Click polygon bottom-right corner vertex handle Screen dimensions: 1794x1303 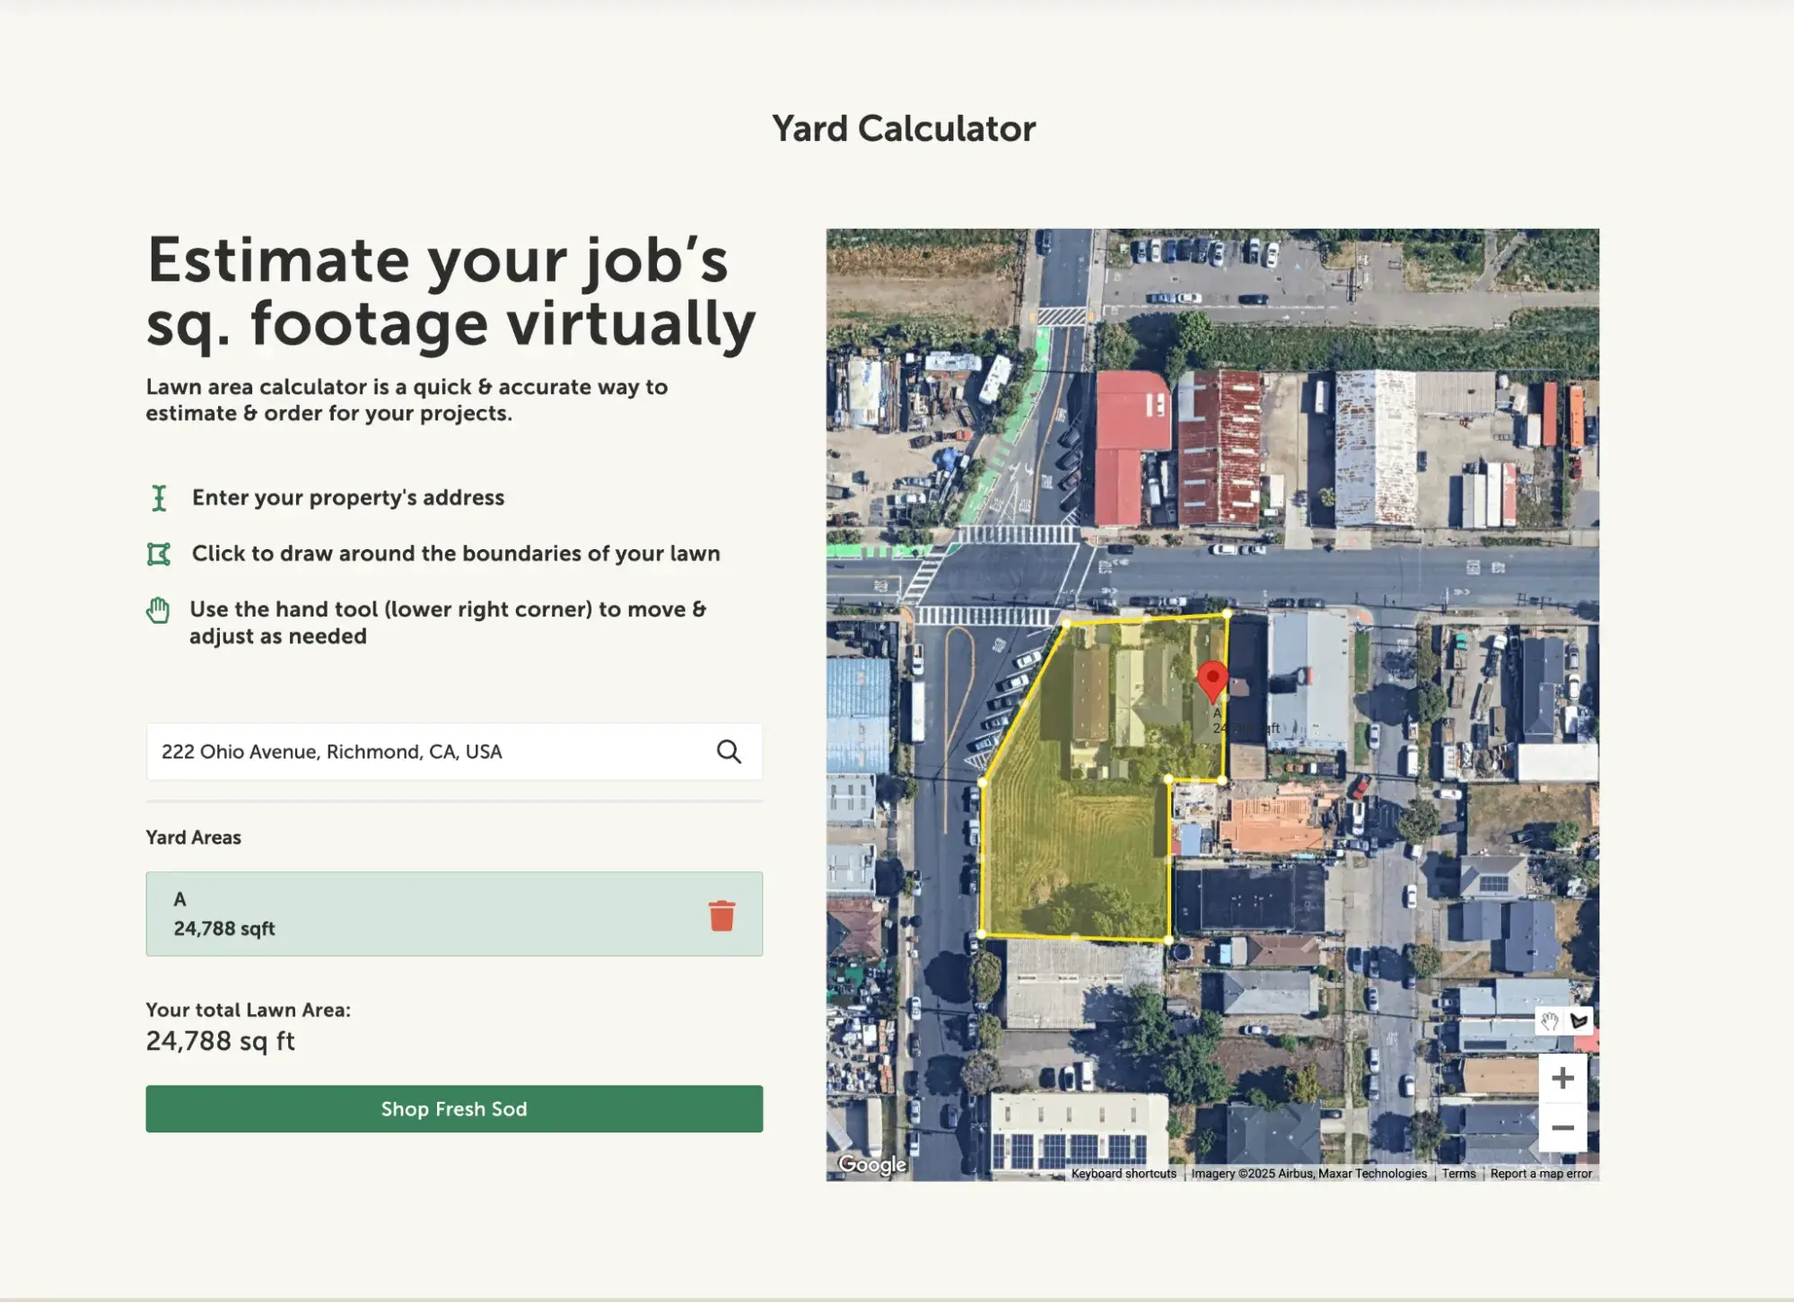coord(1168,940)
